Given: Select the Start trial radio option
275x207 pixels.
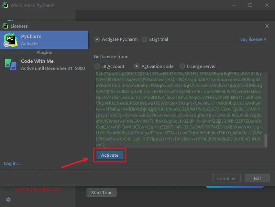Looking at the screenshot, I should pos(144,39).
